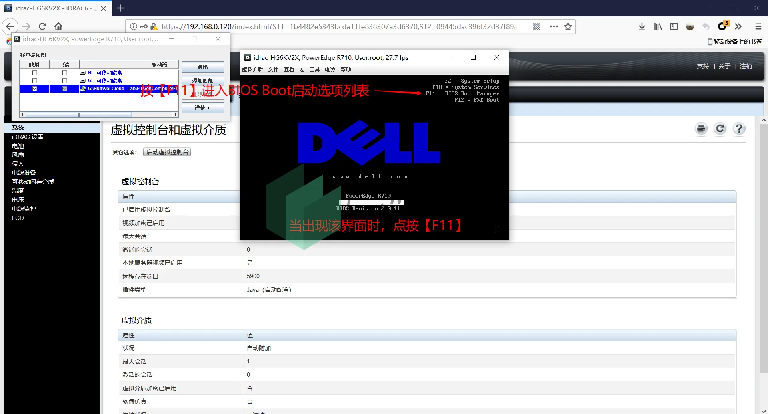Uncheck mapping for the Huawei Cloud image
768x414 pixels.
(34, 89)
